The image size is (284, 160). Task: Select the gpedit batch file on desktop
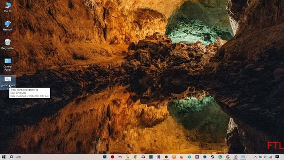(x=8, y=83)
